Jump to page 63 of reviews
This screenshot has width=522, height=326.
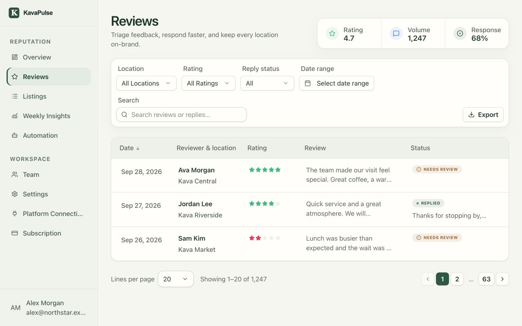pyautogui.click(x=487, y=279)
